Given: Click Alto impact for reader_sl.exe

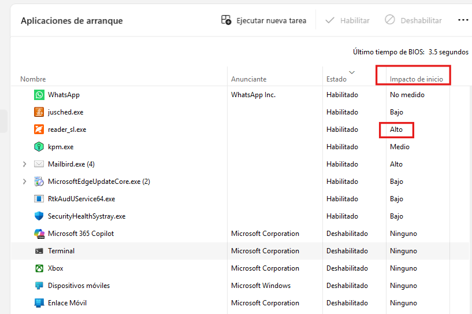Looking at the screenshot, I should 396,130.
